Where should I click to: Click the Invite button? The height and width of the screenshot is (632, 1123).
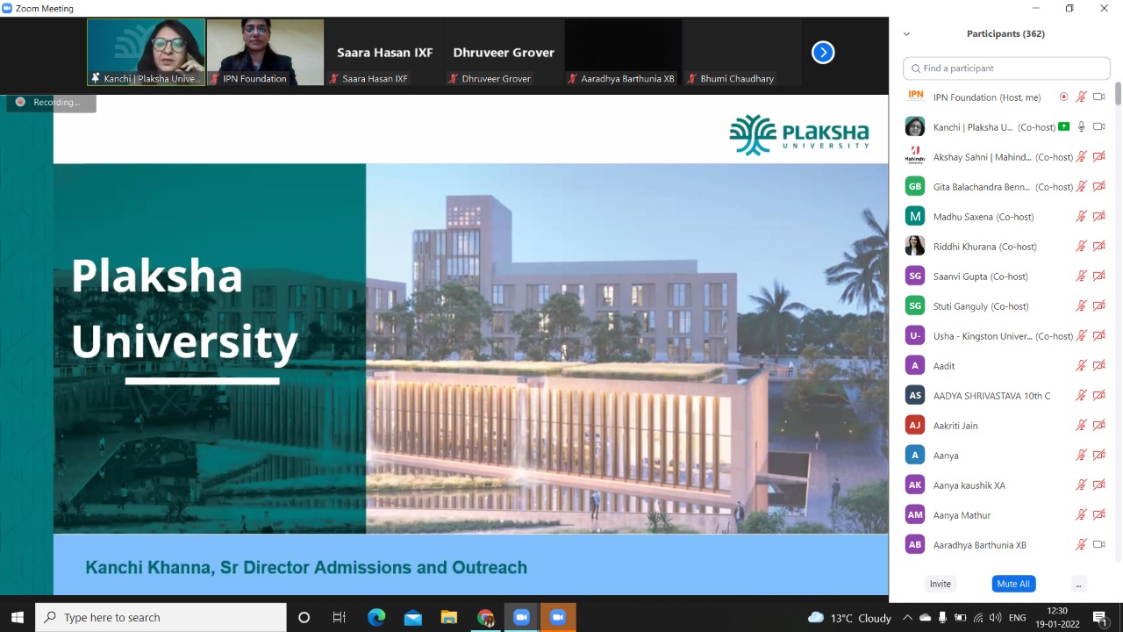tap(940, 584)
